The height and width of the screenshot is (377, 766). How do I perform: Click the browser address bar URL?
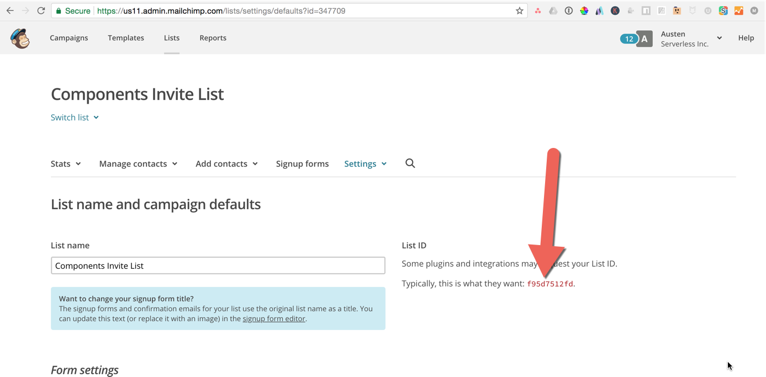click(x=221, y=10)
